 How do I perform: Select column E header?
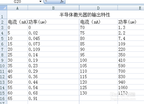point(131,8)
